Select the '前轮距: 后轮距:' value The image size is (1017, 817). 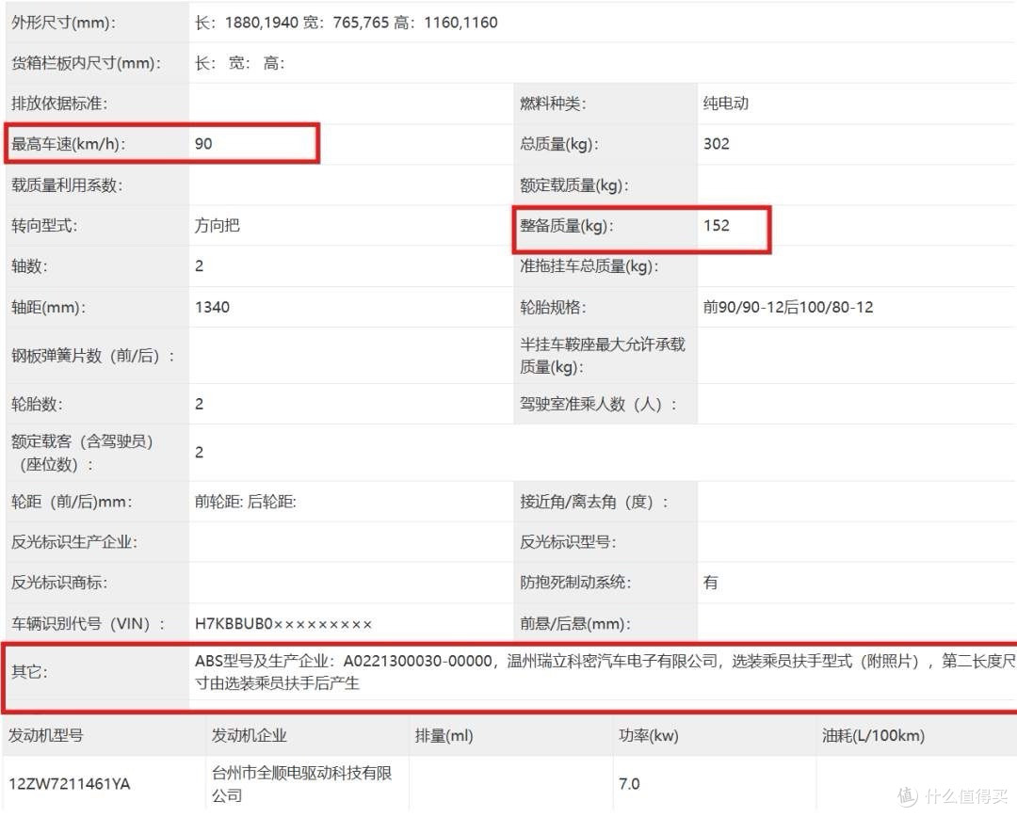[245, 502]
